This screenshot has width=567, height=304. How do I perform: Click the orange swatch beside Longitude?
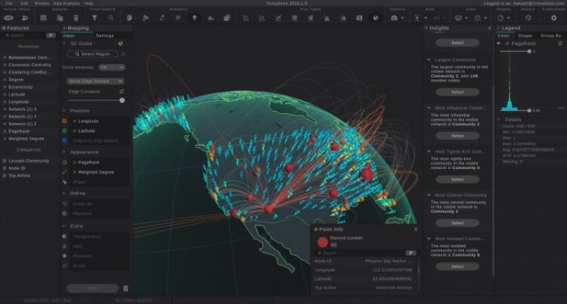click(x=64, y=121)
